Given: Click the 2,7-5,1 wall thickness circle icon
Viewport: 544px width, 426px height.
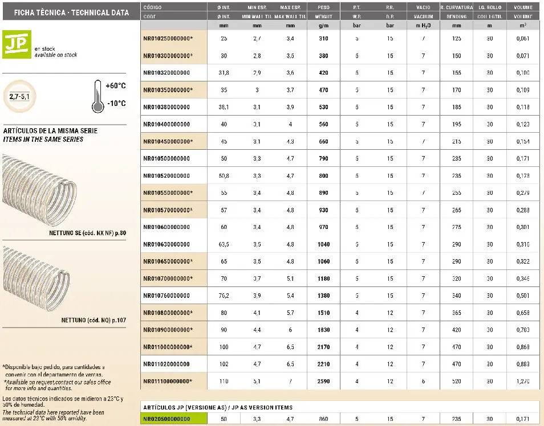Looking at the screenshot, I should coord(19,96).
